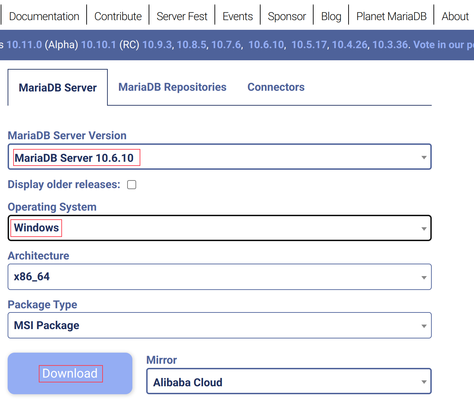Click the 'Vote in our' banner link
Image resolution: width=474 pixels, height=406 pixels.
coord(444,44)
